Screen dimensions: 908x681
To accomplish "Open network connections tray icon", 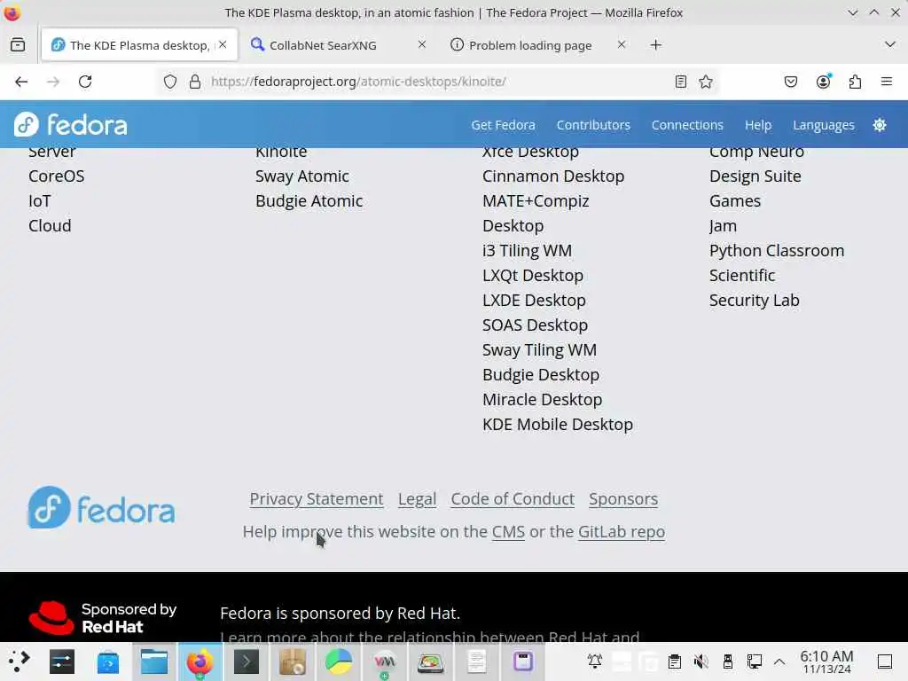I will point(754,661).
